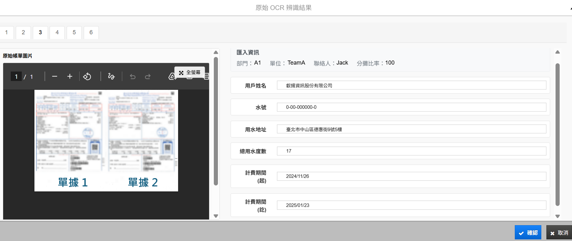Confirm with the 確認 button
Viewport: 572px width, 241px height.
click(528, 233)
